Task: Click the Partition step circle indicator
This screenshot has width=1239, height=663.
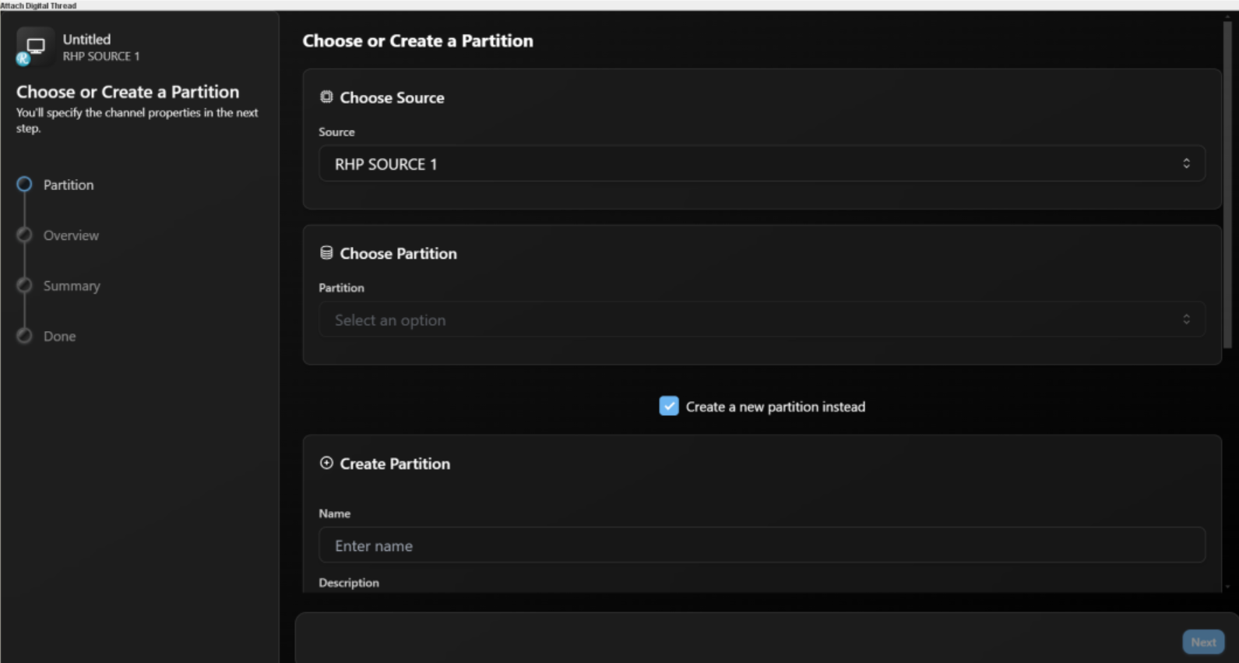Action: [x=25, y=185]
